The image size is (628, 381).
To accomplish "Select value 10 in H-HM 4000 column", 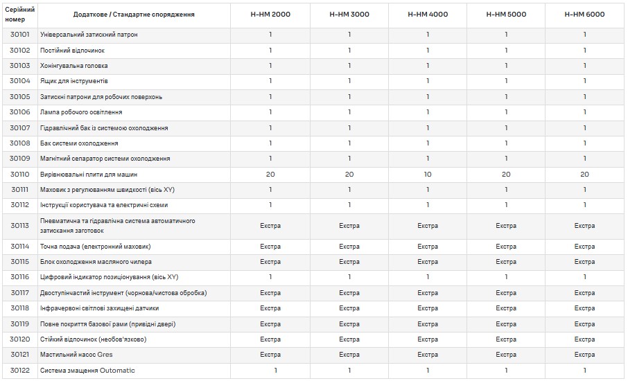I will 428,175.
